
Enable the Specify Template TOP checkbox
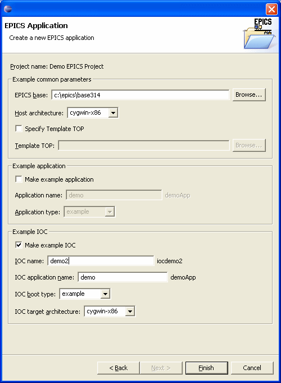[x=19, y=128]
